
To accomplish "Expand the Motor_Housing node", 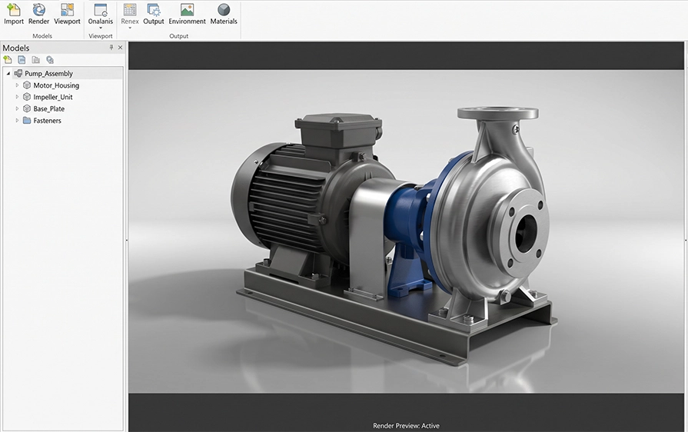I will (x=17, y=85).
